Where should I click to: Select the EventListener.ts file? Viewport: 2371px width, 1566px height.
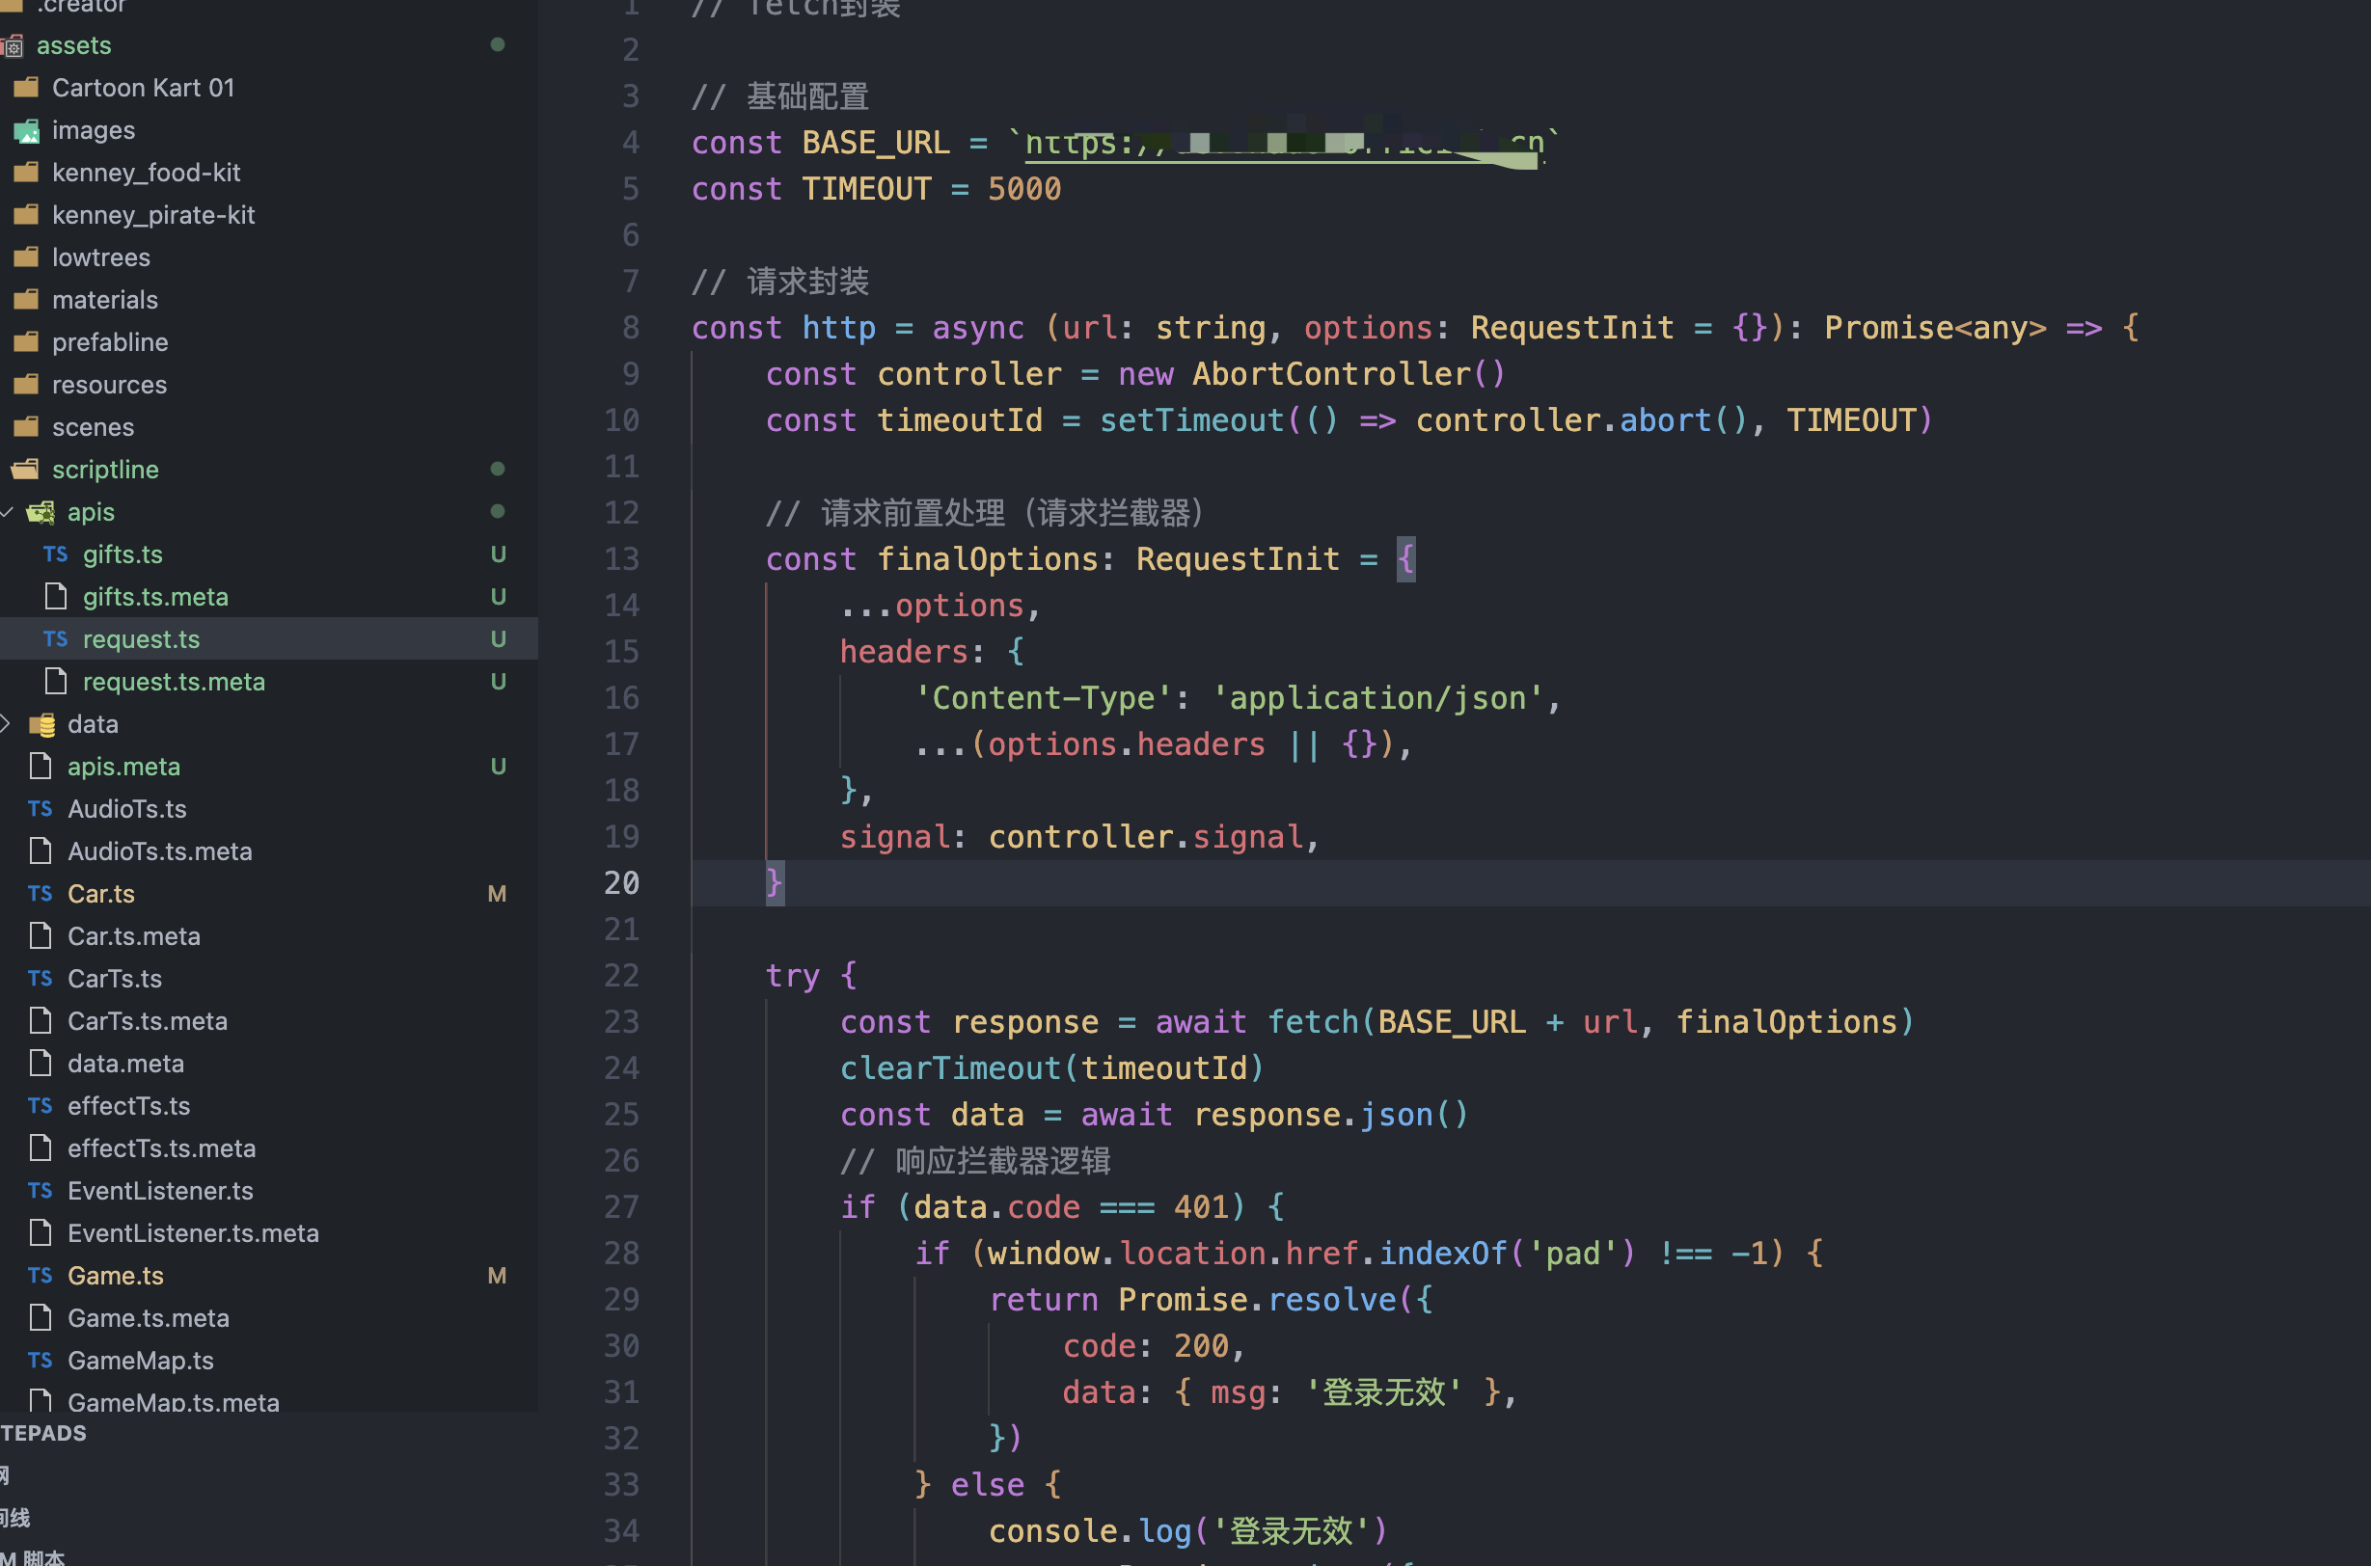point(160,1191)
